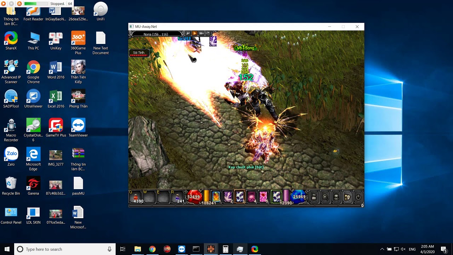Select skill slot 1 on hotbar
The width and height of the screenshot is (453, 255).
click(x=216, y=197)
